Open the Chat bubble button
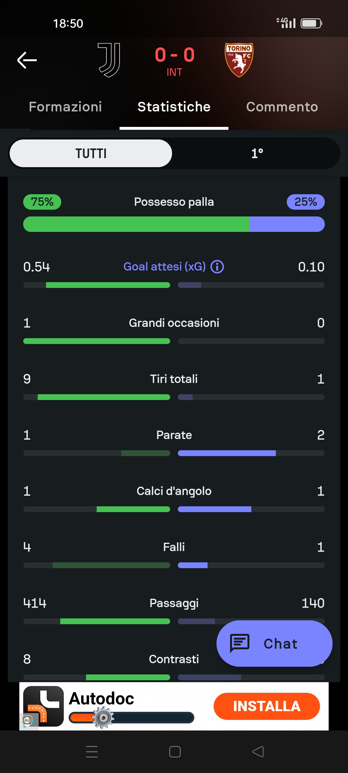This screenshot has height=773, width=348. point(274,644)
